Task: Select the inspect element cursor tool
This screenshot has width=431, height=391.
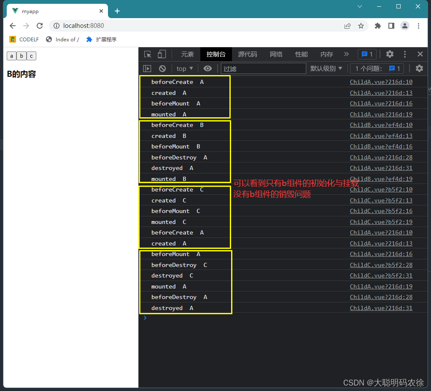Action: [x=148, y=54]
